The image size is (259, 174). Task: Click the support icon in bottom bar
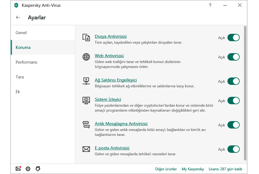(x=38, y=169)
